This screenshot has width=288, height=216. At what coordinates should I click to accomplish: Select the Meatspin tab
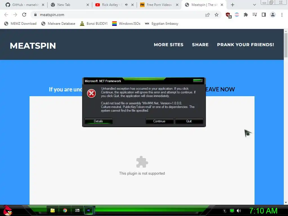click(204, 5)
